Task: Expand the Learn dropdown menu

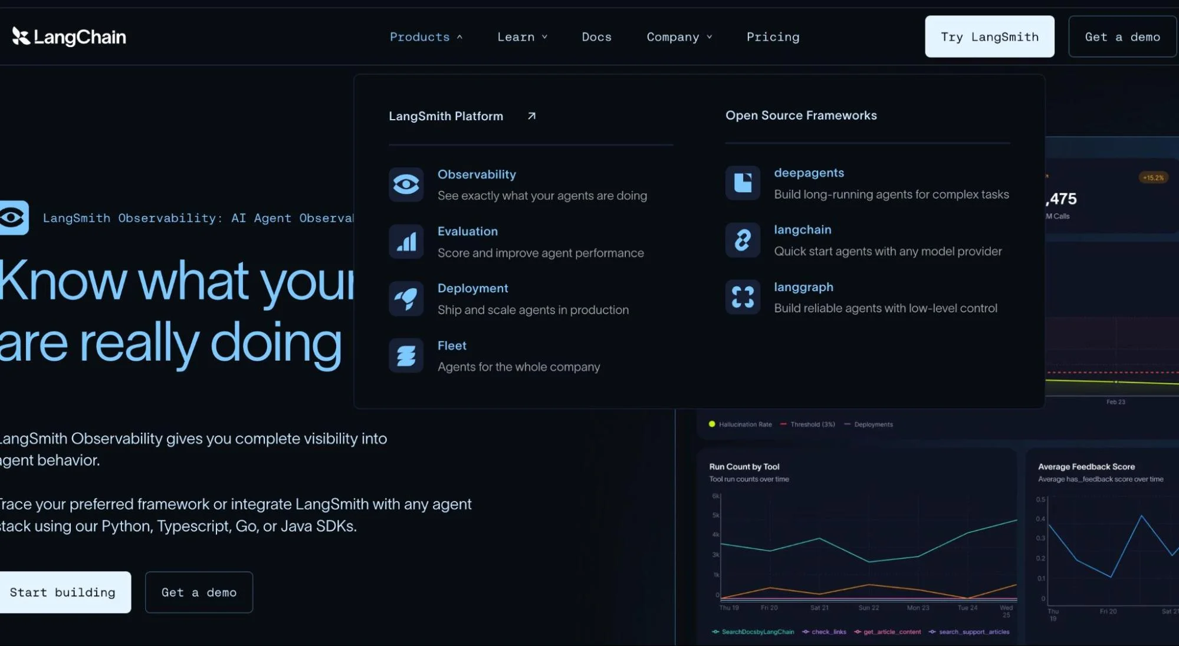Action: click(x=523, y=37)
